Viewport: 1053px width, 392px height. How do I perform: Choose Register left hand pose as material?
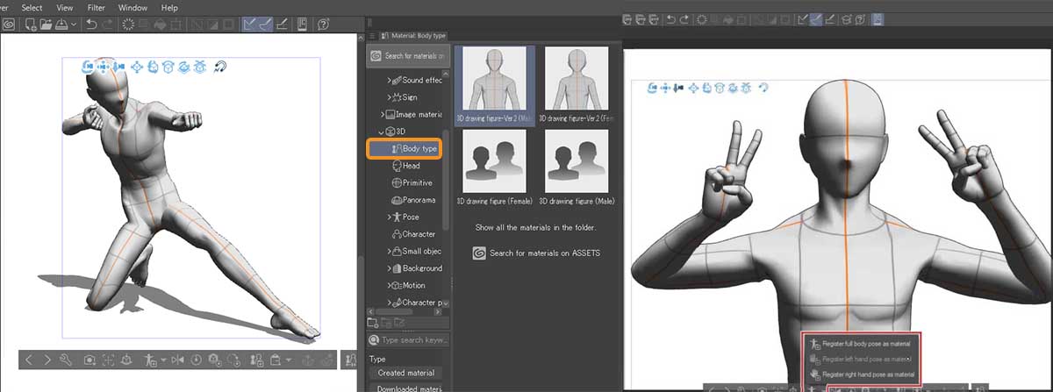click(863, 359)
